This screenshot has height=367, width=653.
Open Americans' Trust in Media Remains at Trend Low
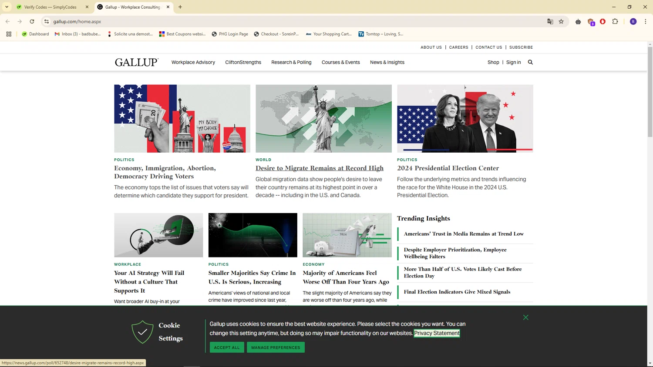coord(464,234)
